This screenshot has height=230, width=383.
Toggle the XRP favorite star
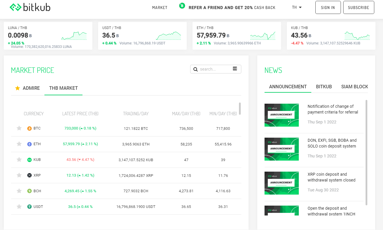(x=19, y=175)
